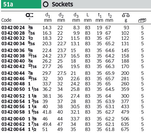Click the 11/16 inch size value
The height and width of the screenshot is (133, 151).
coord(32,56)
